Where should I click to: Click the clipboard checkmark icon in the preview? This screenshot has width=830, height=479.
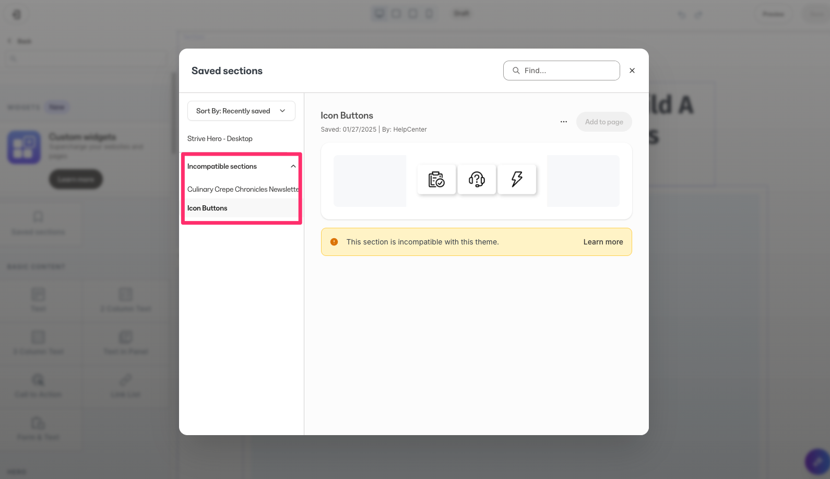436,179
